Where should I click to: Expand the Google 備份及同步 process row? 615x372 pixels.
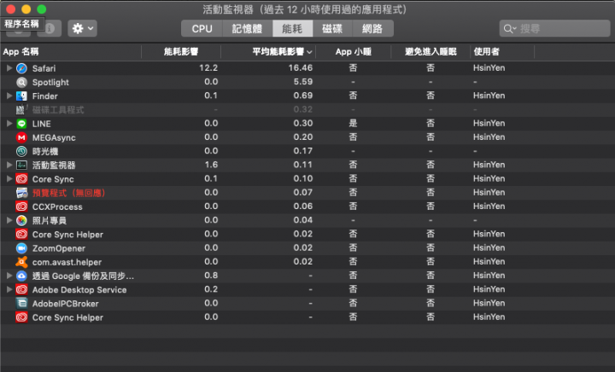(x=9, y=276)
